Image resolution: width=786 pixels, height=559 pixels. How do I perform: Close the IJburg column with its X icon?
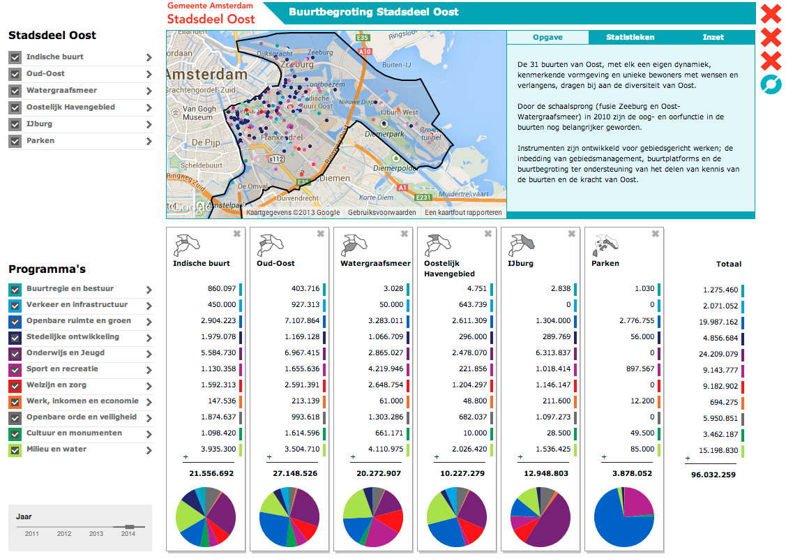[x=571, y=234]
